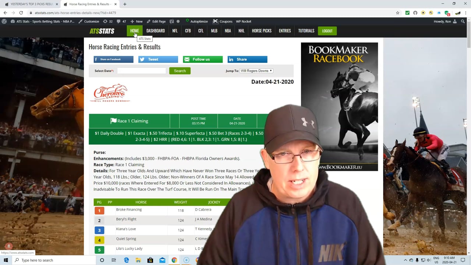Select horse Quiet Spring
The width and height of the screenshot is (471, 265).
click(126, 239)
